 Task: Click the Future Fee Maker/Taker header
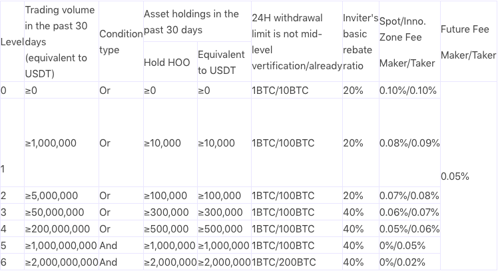469,42
